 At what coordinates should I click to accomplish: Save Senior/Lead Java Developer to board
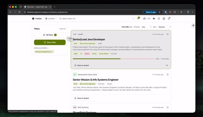tap(82, 65)
